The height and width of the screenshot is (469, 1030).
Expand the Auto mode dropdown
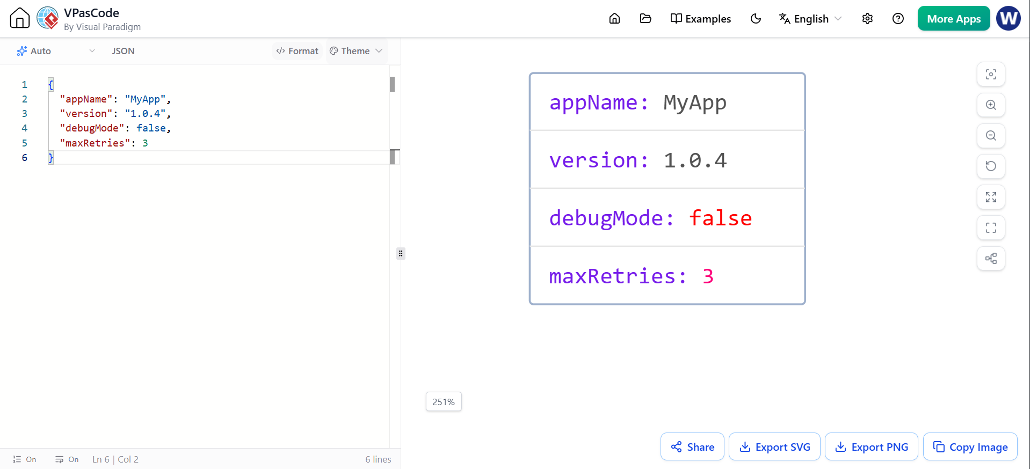tap(56, 51)
